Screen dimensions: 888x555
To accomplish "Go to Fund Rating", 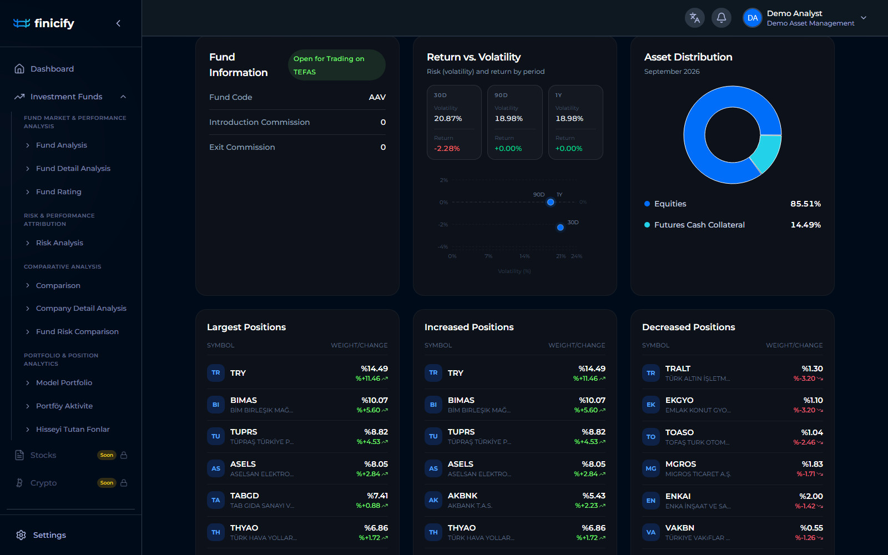I will click(59, 191).
